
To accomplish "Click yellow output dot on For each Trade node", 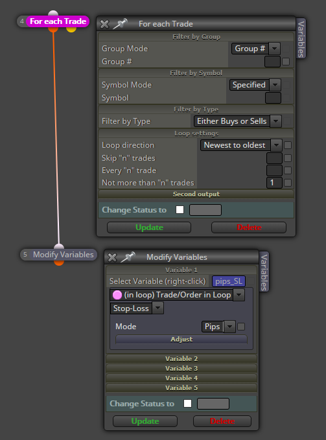I will (x=71, y=29).
